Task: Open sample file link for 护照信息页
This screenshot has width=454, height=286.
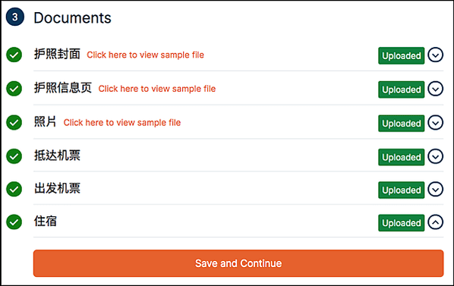Action: coord(157,89)
